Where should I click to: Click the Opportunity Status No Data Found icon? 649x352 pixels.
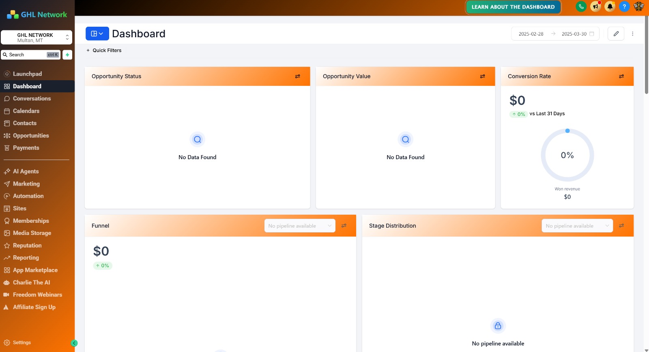click(x=198, y=139)
